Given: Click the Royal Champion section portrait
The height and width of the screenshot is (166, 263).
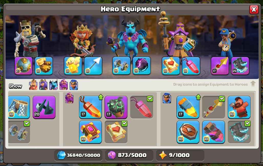Looking at the screenshot, I should point(167,98).
